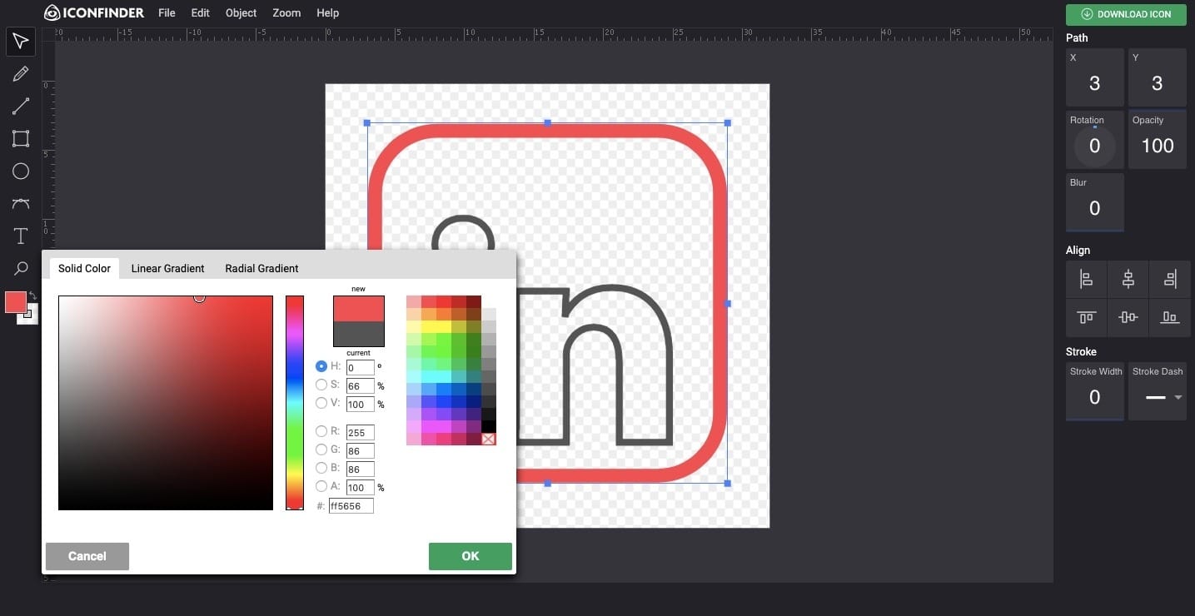This screenshot has height=616, width=1195.
Task: Click the swap fill and stroke arrows
Action: pos(32,296)
